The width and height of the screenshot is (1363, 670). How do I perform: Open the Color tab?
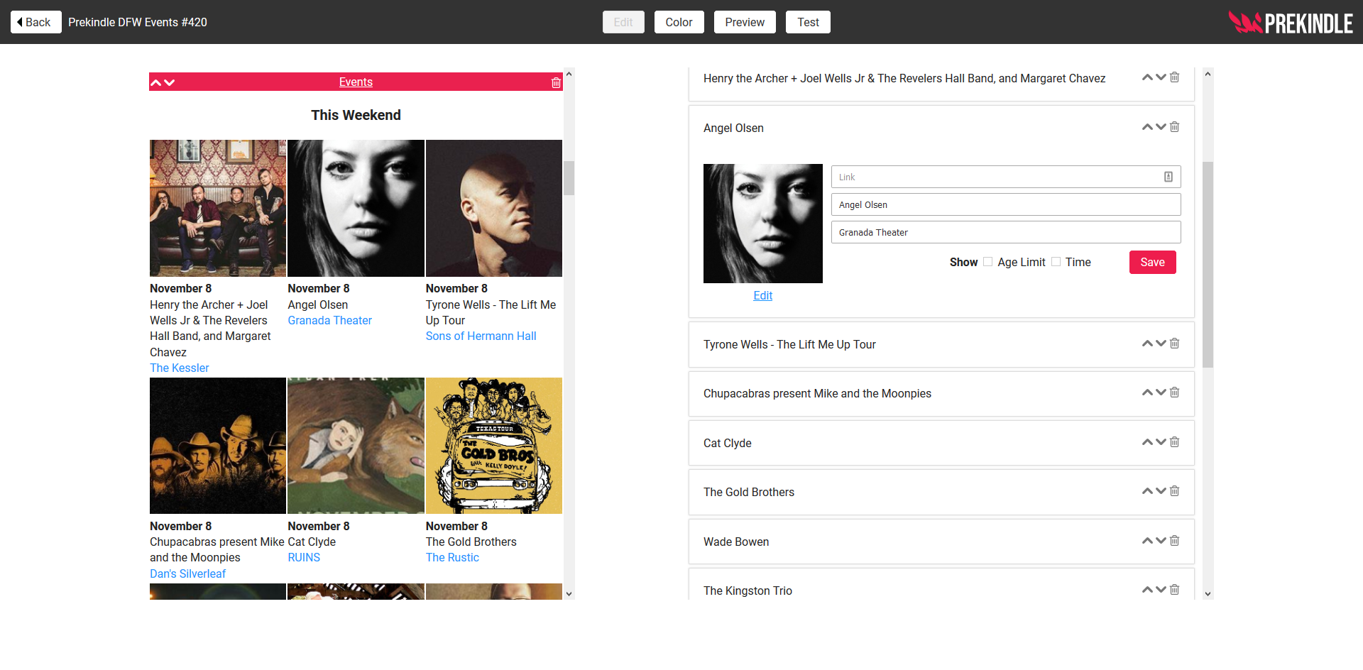(679, 22)
